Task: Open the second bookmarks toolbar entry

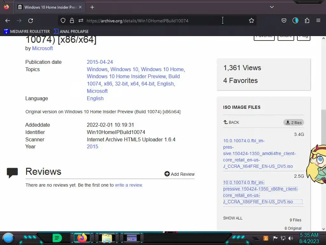Action: (x=71, y=32)
